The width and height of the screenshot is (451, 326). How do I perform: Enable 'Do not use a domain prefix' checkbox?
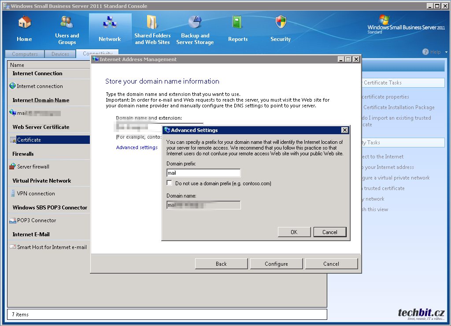(x=170, y=183)
